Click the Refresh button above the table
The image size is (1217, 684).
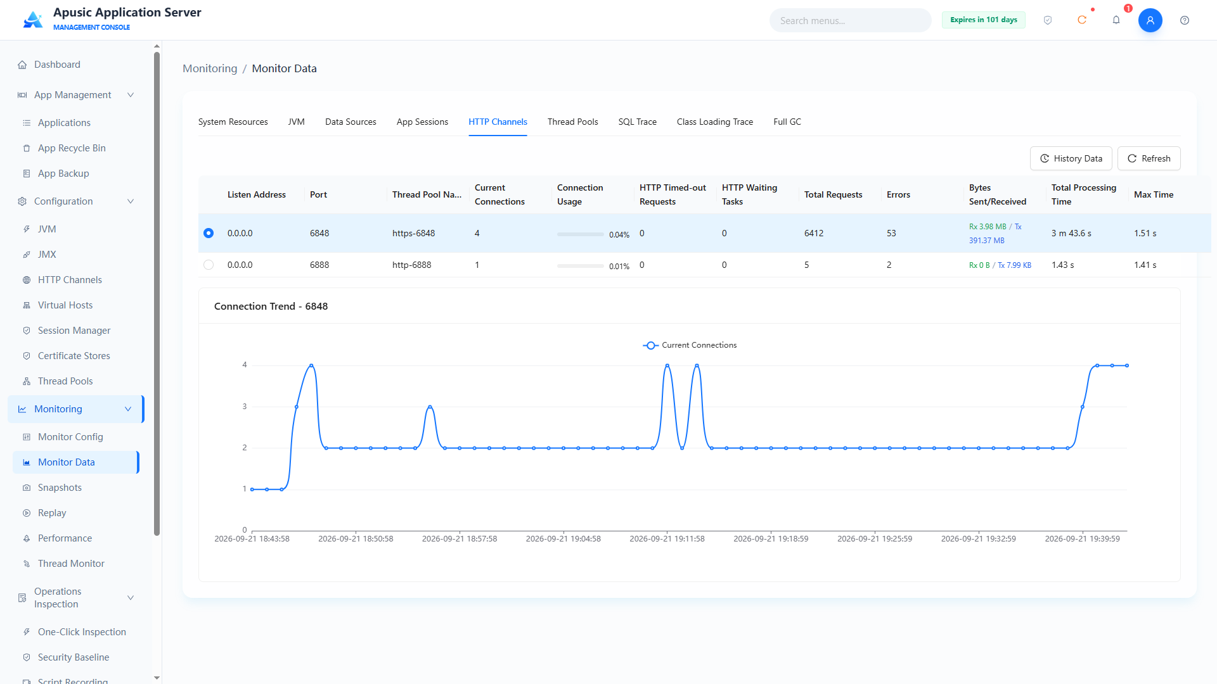coord(1149,158)
